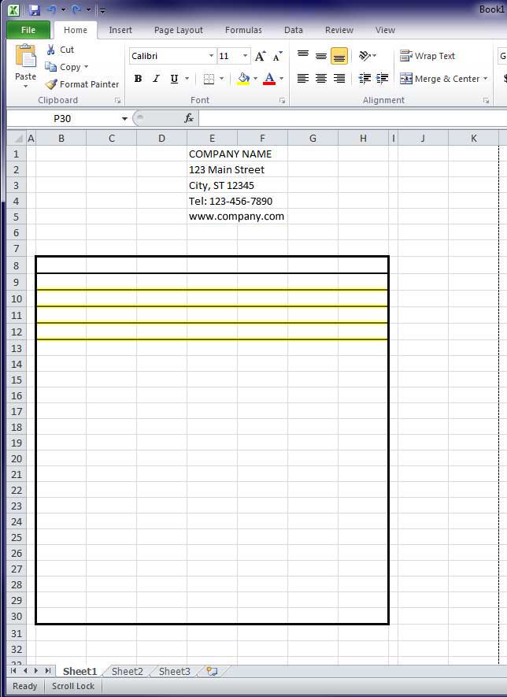This screenshot has height=697, width=507.
Task: Toggle Center text alignment
Action: click(x=321, y=79)
